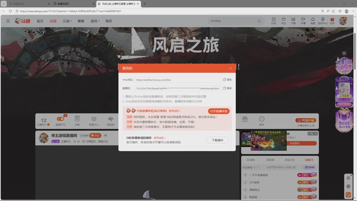This screenshot has height=201, width=357.
Task: Switch to the 活跃榜 tab
Action: [x=270, y=160]
